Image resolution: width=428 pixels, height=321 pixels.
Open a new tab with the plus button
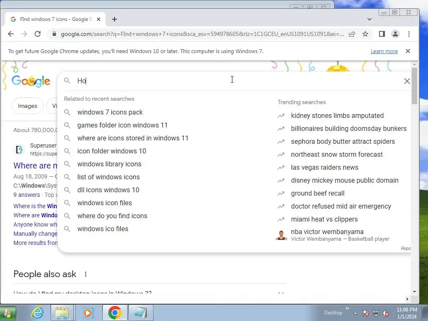click(115, 19)
